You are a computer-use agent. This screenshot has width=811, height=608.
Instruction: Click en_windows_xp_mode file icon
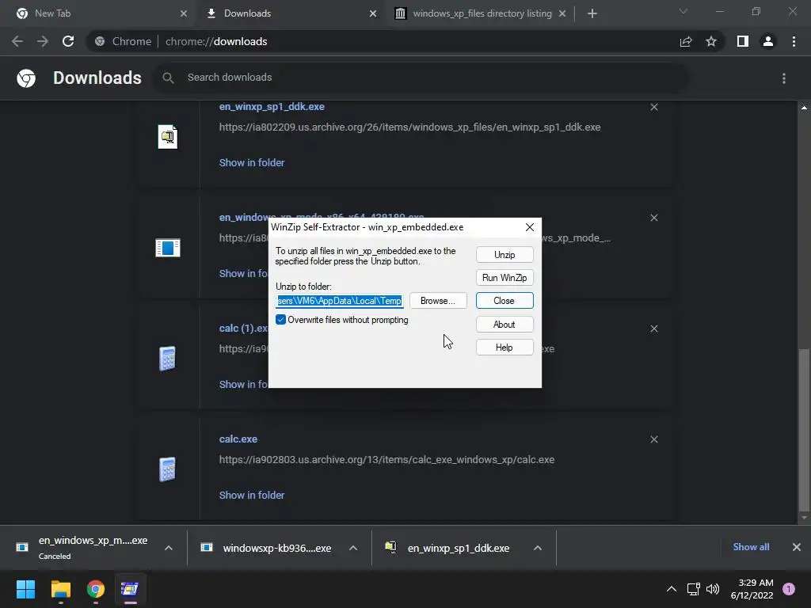pyautogui.click(x=168, y=248)
